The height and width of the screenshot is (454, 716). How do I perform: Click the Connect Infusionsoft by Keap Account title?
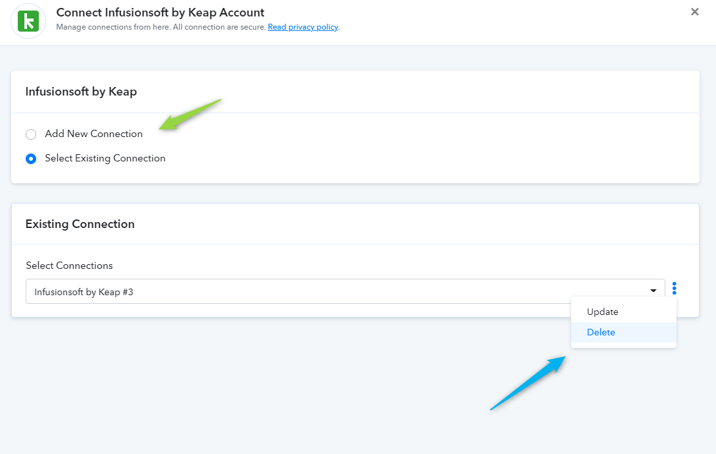(x=161, y=13)
